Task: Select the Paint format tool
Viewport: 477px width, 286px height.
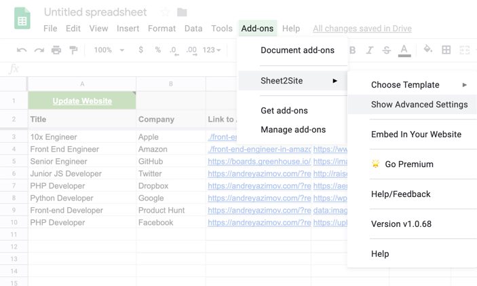Action: [x=73, y=50]
